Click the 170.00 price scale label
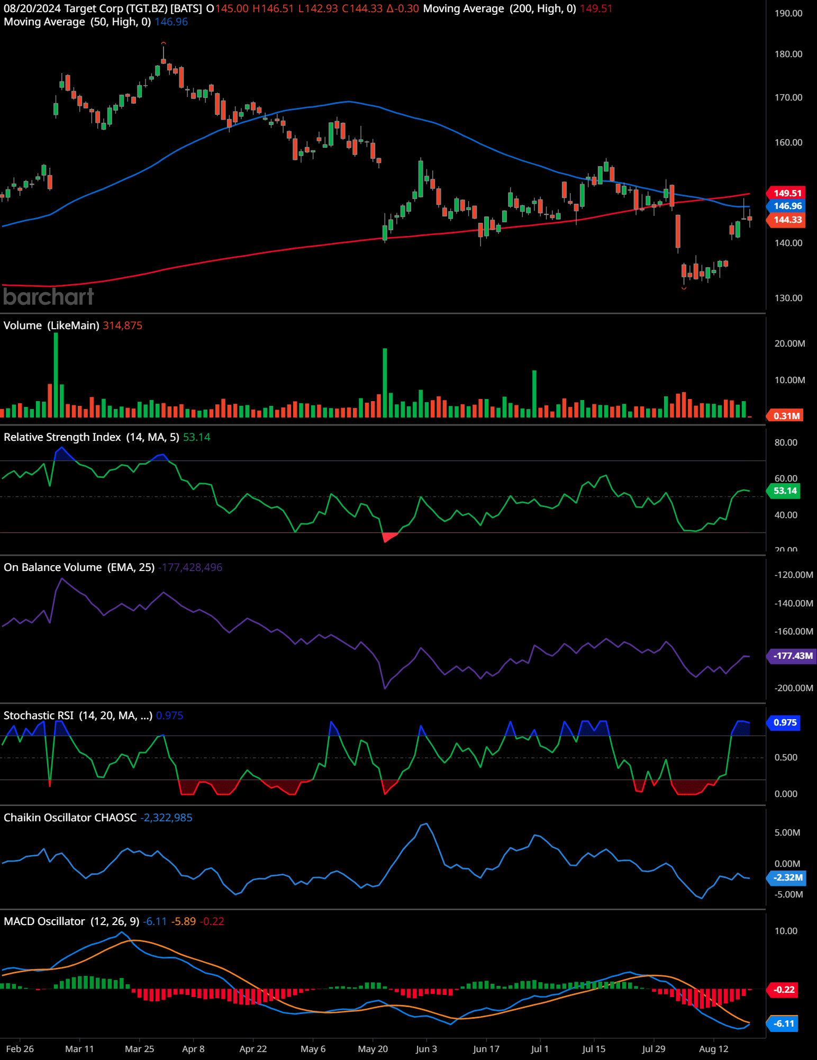Viewport: 817px width, 1060px height. click(x=788, y=97)
